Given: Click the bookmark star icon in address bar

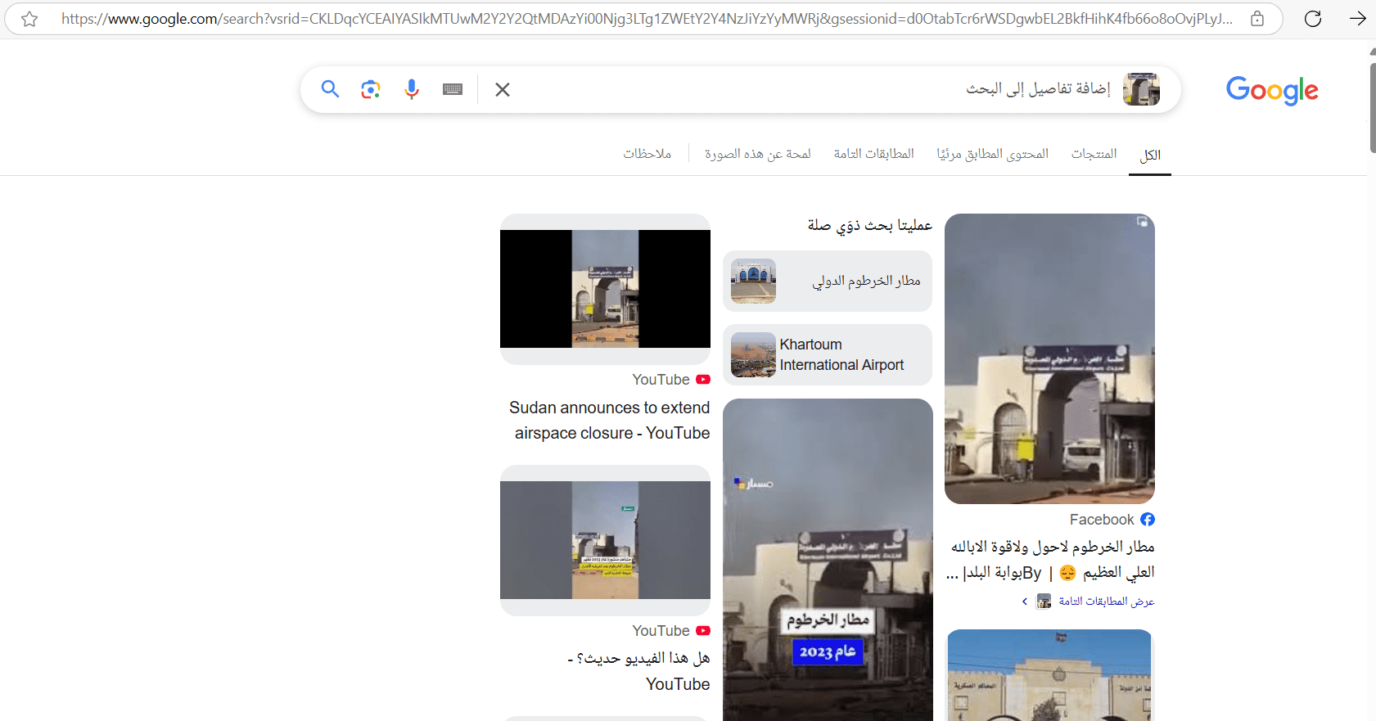Looking at the screenshot, I should pyautogui.click(x=29, y=19).
